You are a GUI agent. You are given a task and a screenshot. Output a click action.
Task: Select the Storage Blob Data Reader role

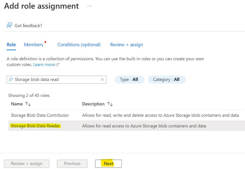pos(35,126)
